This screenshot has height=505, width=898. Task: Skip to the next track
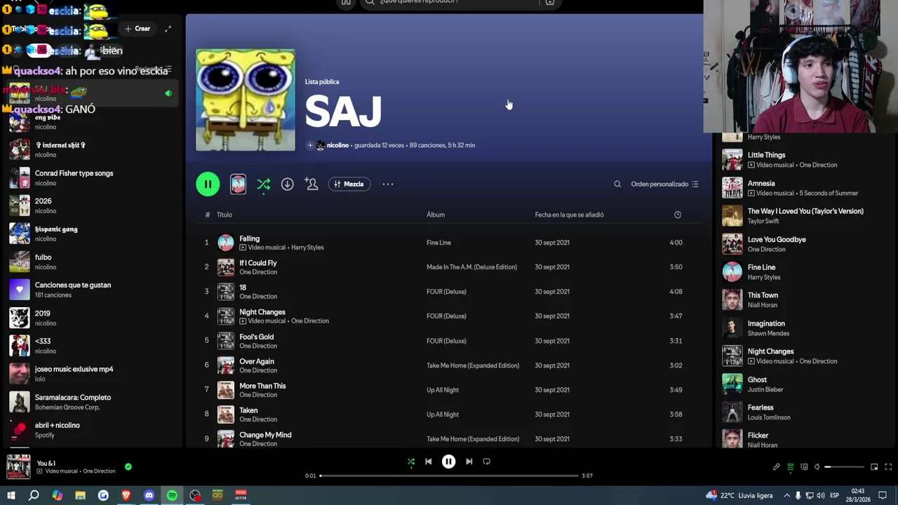coord(469,462)
